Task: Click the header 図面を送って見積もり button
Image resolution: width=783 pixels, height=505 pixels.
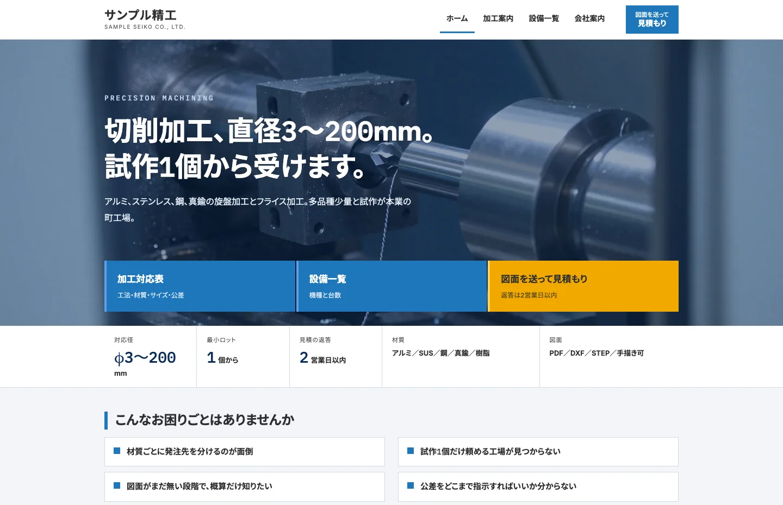Action: click(652, 20)
